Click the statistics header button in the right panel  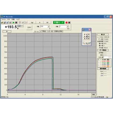[103, 34]
